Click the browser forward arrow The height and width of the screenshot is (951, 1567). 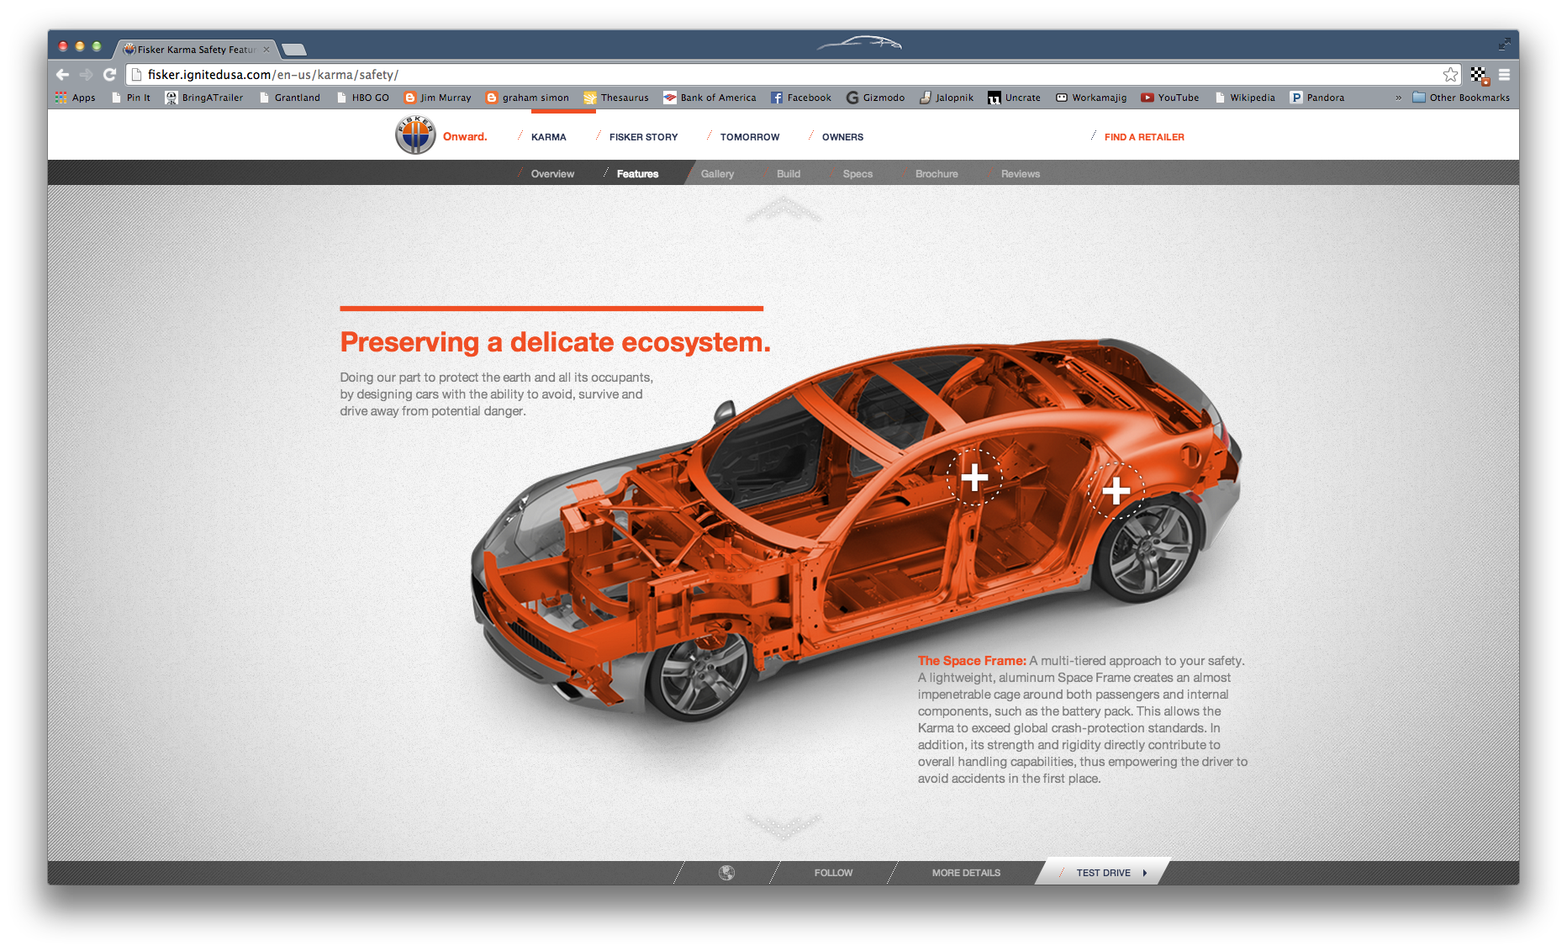point(86,75)
